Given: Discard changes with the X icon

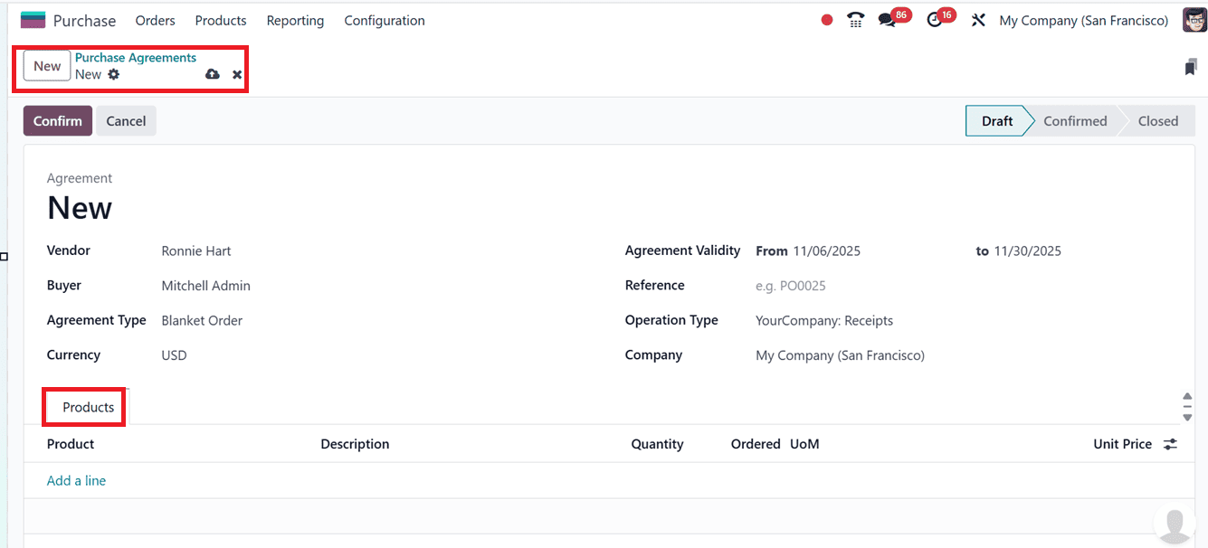Looking at the screenshot, I should 236,74.
